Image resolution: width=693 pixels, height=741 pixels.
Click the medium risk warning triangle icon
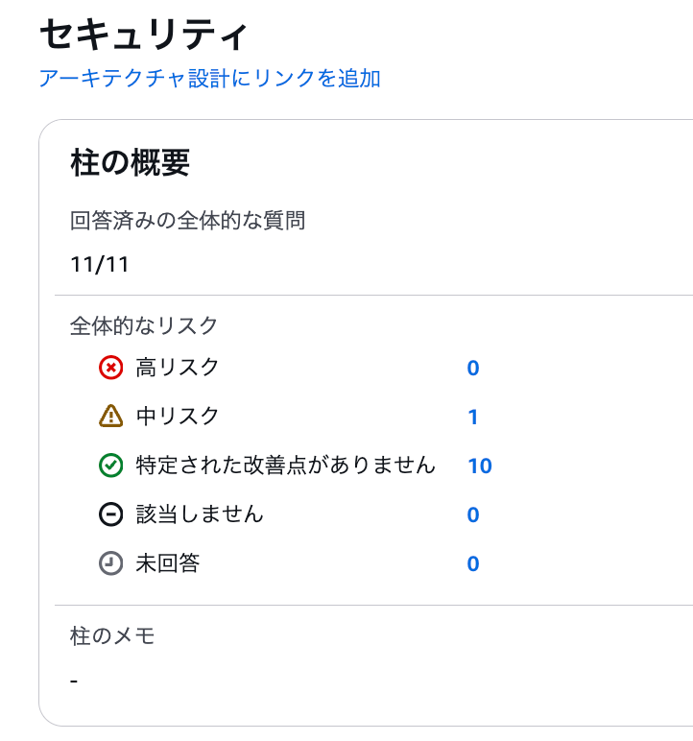pos(111,417)
